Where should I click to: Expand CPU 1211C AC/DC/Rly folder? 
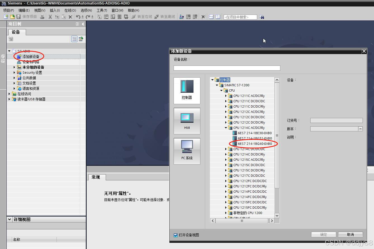[226, 96]
